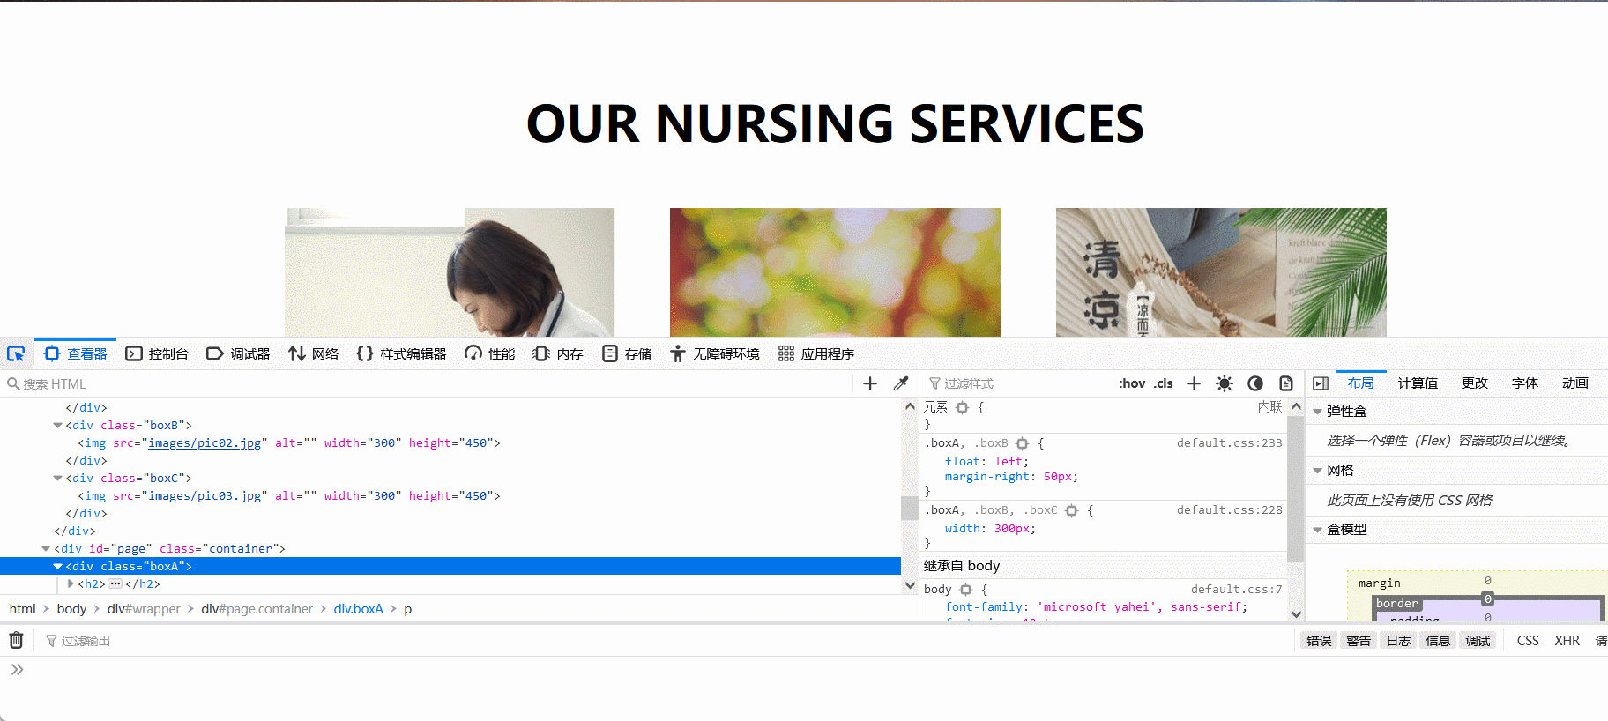Collapse the 盒模型 box model section
1608x721 pixels.
coord(1318,530)
